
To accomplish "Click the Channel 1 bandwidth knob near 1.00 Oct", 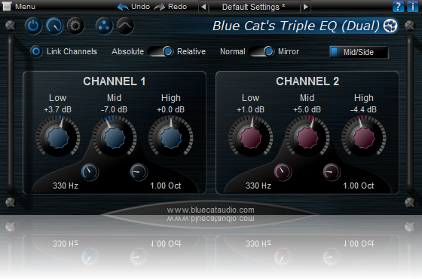I will pos(139,172).
